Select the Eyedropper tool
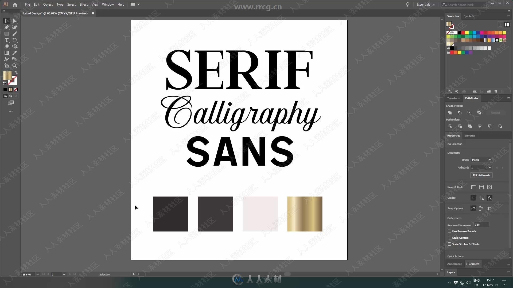513x288 pixels. [15, 52]
